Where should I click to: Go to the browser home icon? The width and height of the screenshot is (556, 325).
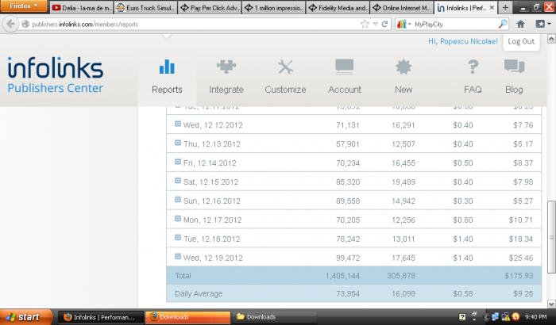coord(520,24)
